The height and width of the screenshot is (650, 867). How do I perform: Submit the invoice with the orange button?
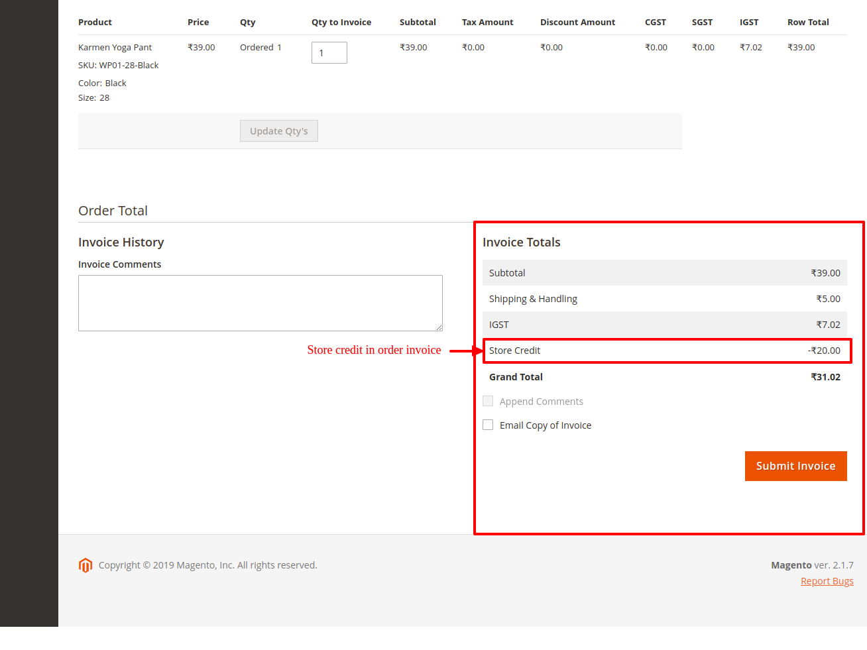[x=795, y=466]
